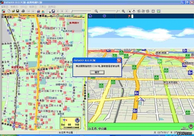Click 台北市 中山區 in status bar

(66, 133)
